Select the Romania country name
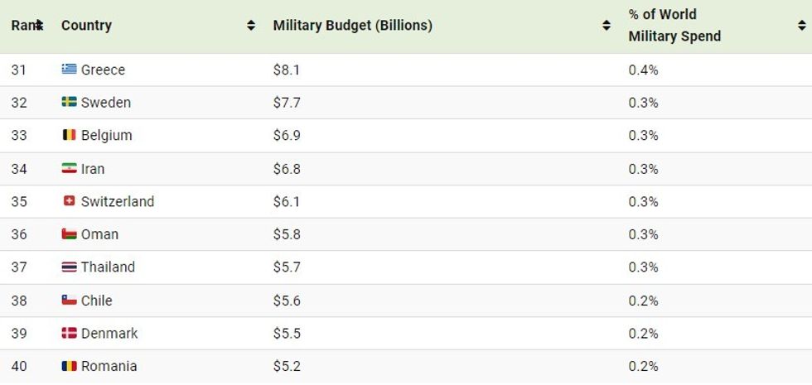This screenshot has height=385, width=812. click(109, 366)
